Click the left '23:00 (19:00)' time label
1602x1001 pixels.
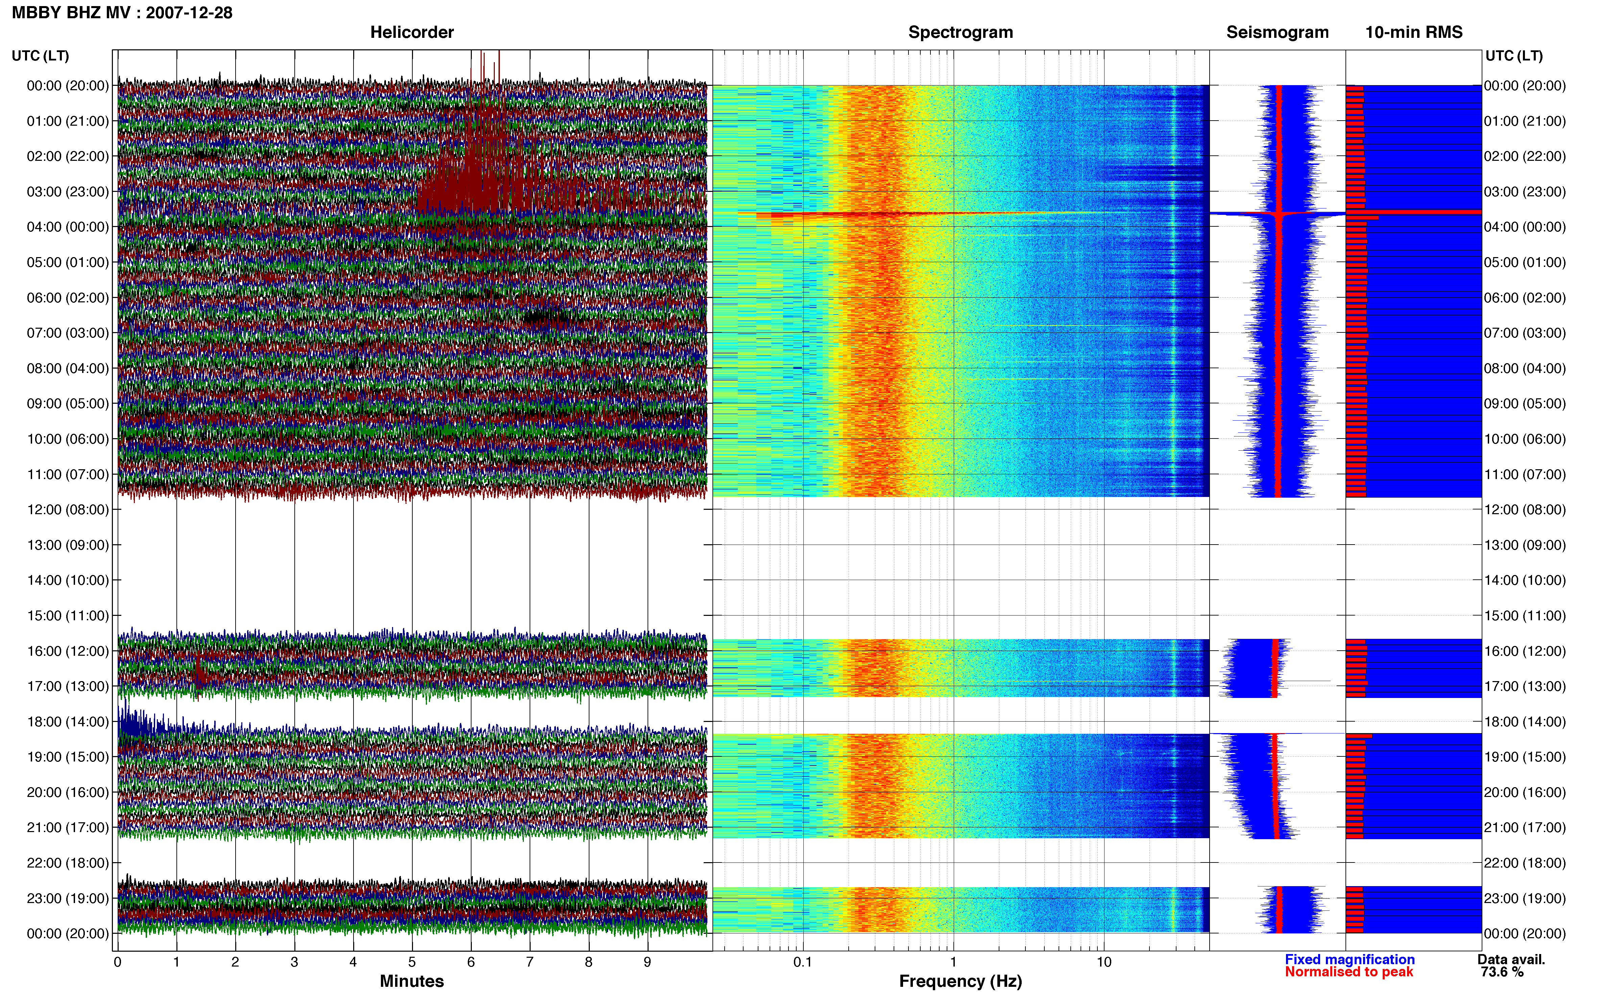[68, 898]
